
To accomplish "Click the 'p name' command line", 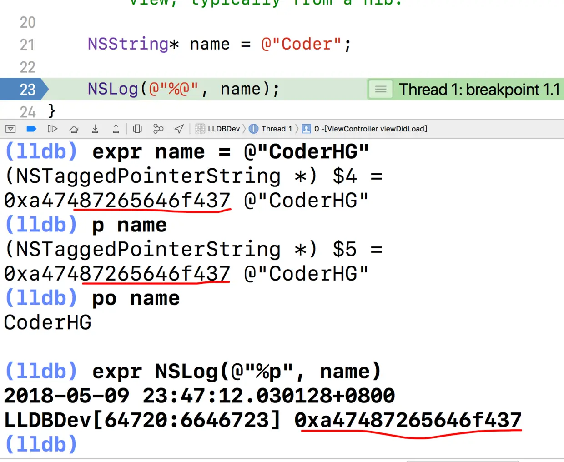I will tap(130, 225).
